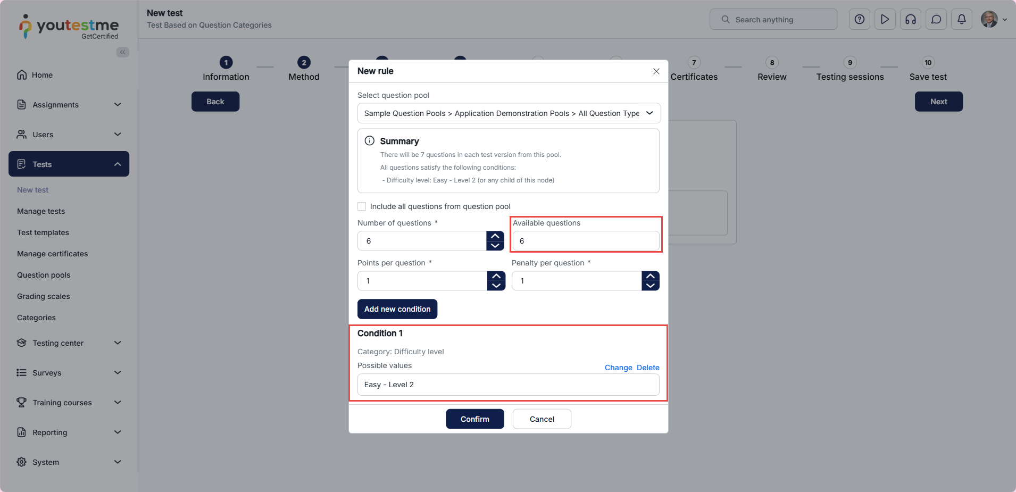
Task: Increase the Penalty per question value
Action: (650, 276)
